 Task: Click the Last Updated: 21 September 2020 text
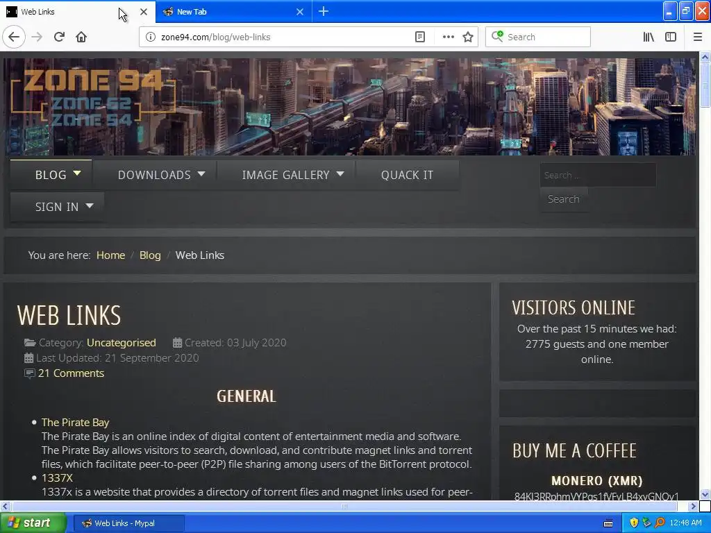click(x=117, y=358)
